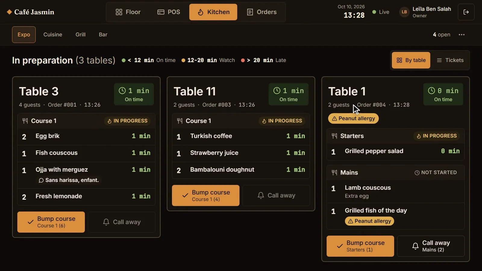Toggle the By table view
Image resolution: width=482 pixels, height=271 pixels.
point(411,60)
